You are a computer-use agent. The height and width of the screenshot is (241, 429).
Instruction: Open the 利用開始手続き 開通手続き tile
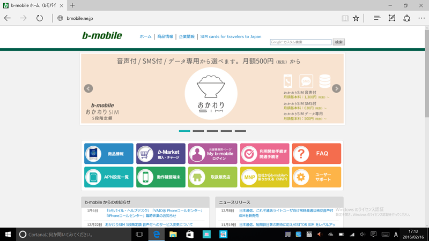(x=264, y=154)
